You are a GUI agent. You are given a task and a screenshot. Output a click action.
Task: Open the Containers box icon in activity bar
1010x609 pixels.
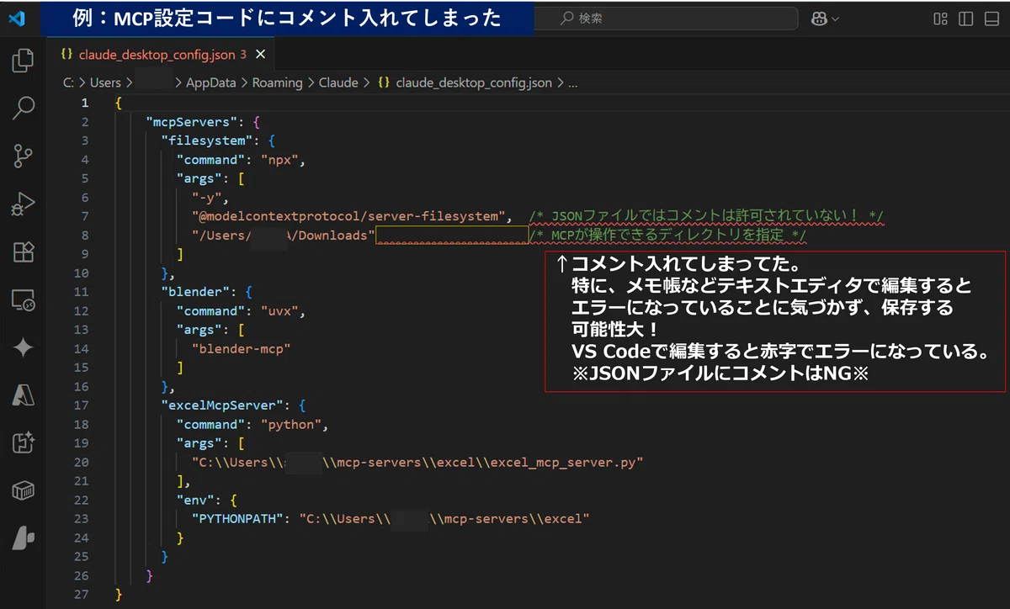[x=23, y=490]
